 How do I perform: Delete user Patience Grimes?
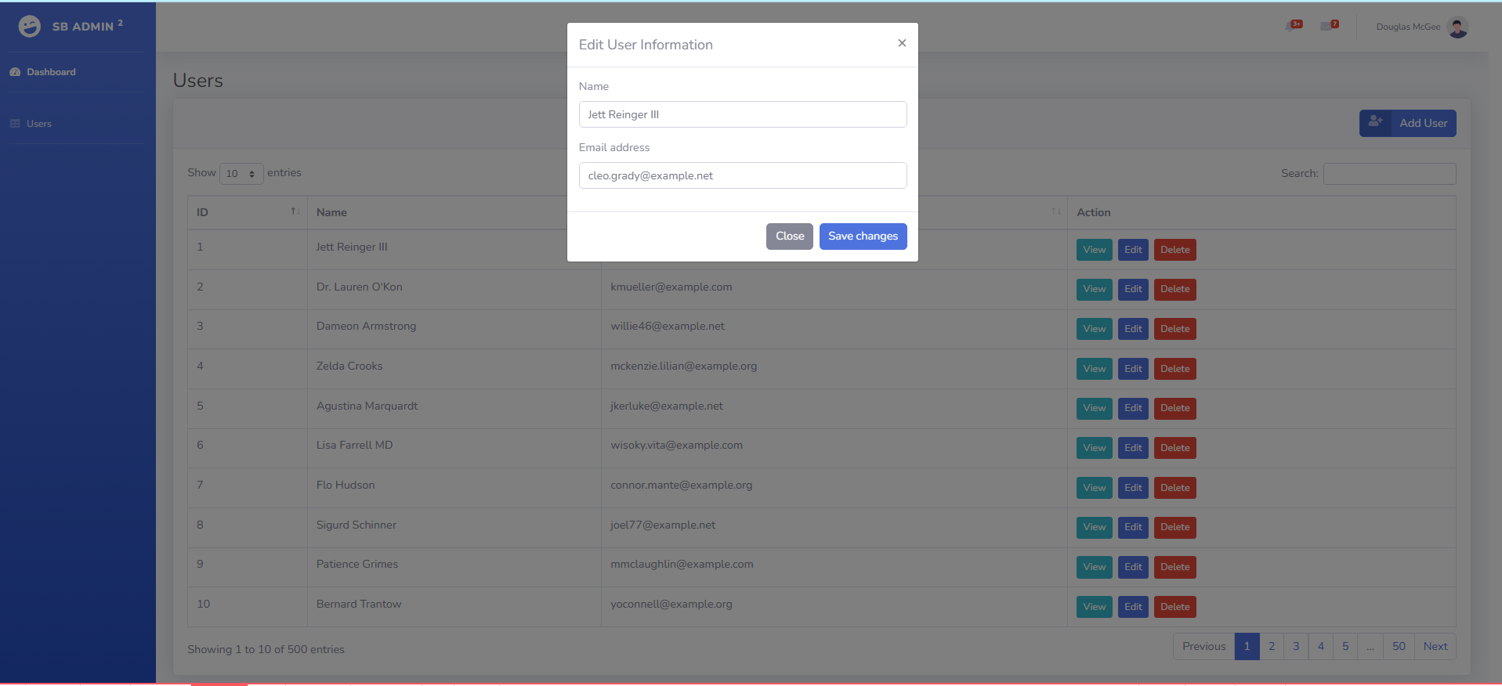[x=1175, y=567]
